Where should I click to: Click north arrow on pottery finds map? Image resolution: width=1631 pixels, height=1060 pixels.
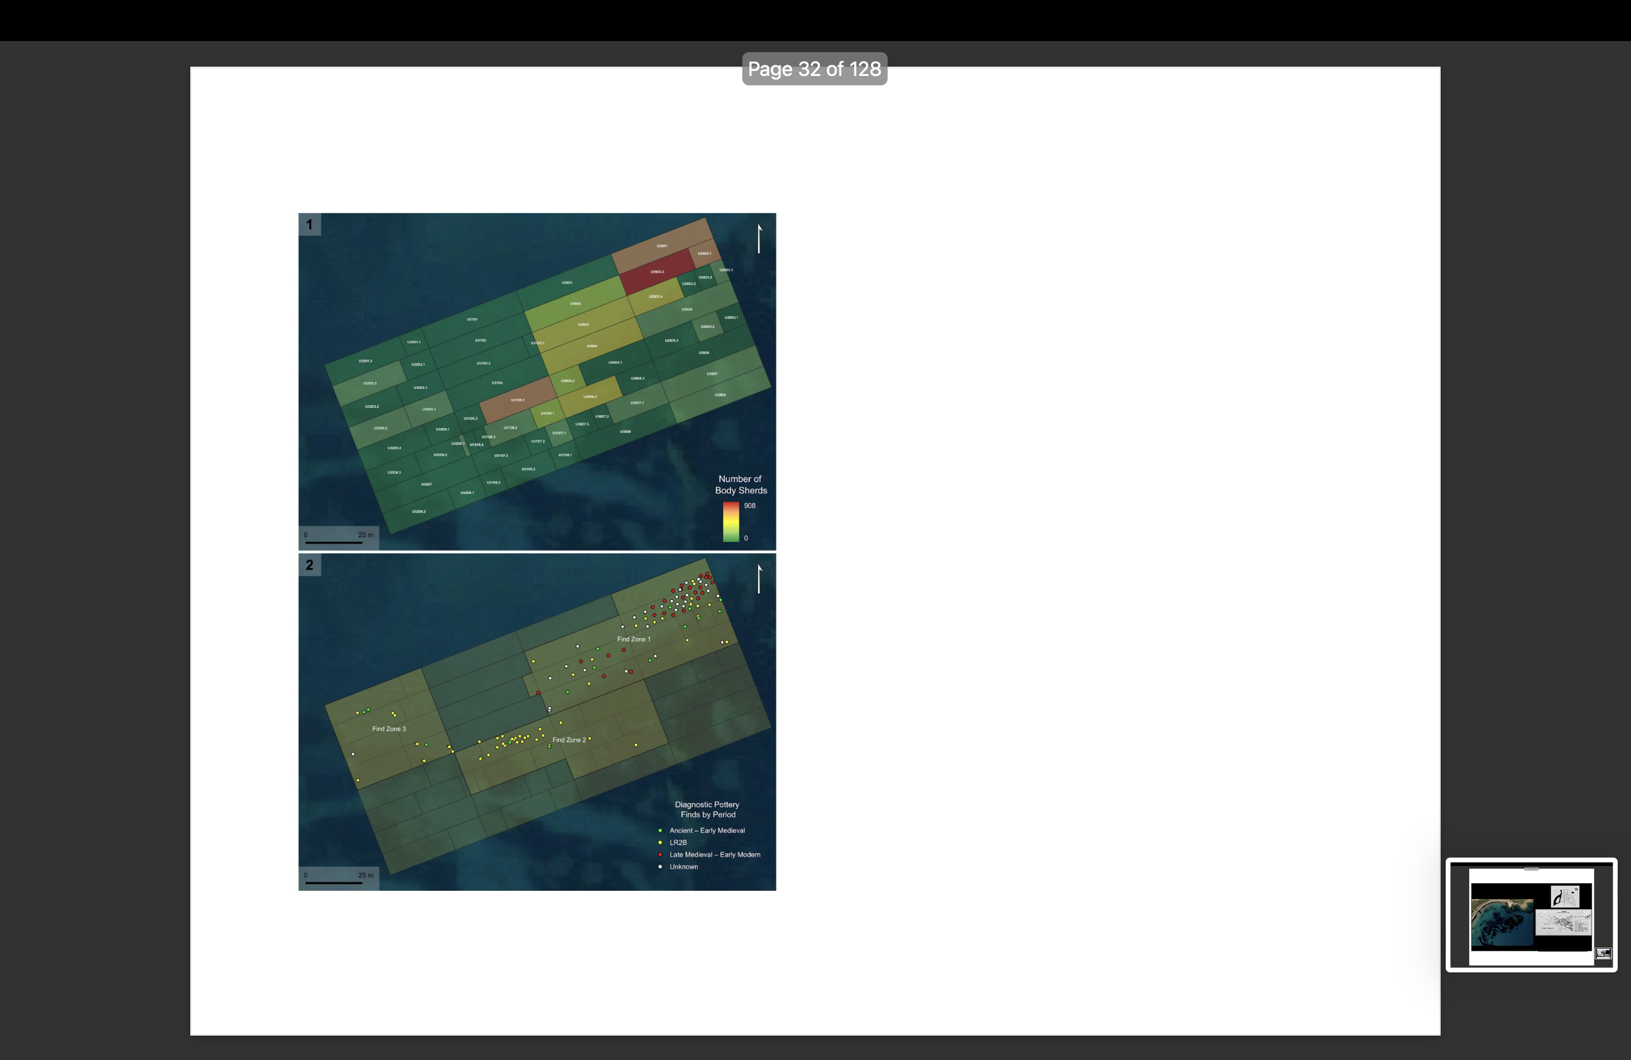tap(759, 579)
